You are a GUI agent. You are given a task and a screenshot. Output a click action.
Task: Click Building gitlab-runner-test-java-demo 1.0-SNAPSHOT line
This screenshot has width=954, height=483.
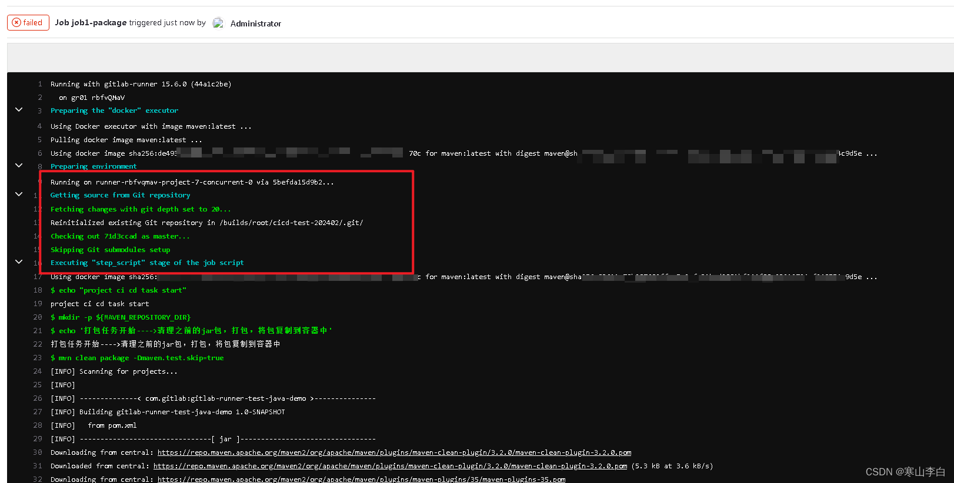tap(168, 412)
